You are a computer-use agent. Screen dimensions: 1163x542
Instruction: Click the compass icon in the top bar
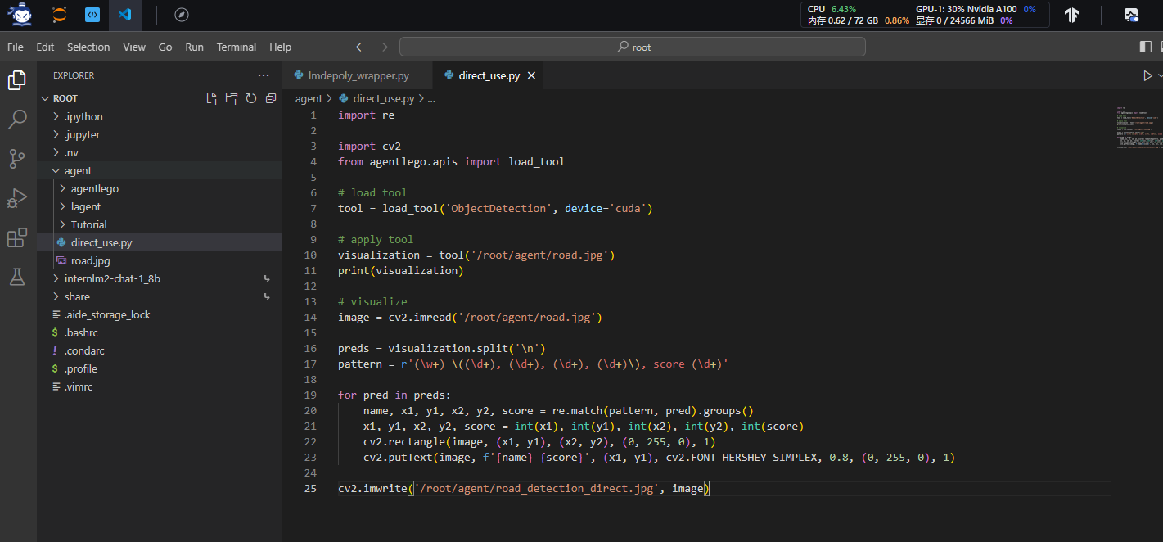182,15
